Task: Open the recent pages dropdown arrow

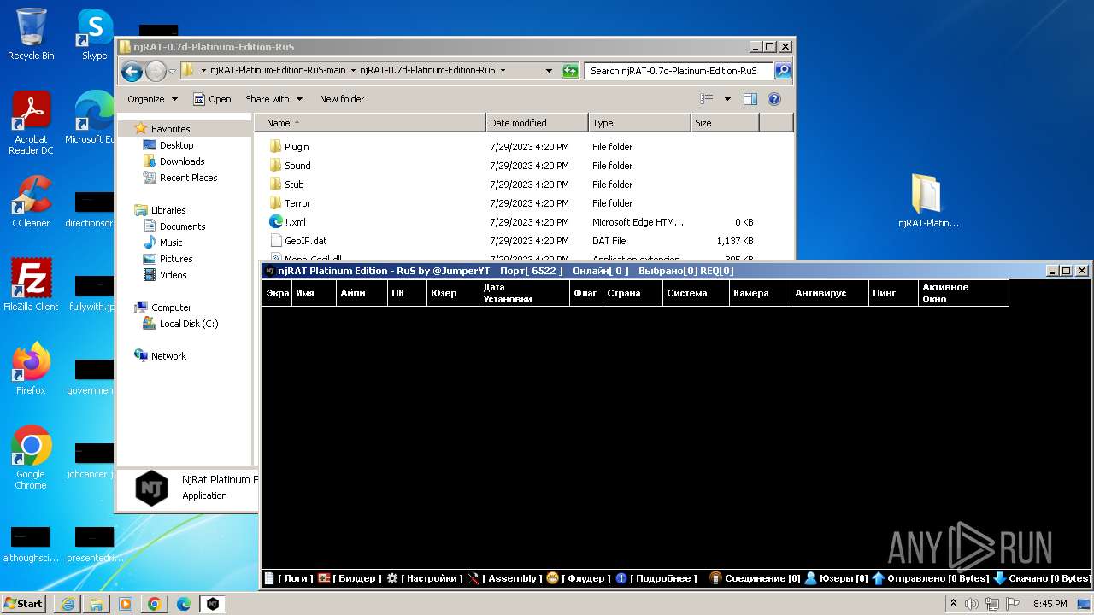Action: coord(173,71)
